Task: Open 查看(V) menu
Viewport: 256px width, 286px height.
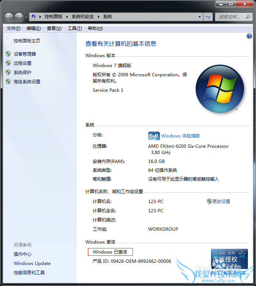Action: tap(54, 28)
